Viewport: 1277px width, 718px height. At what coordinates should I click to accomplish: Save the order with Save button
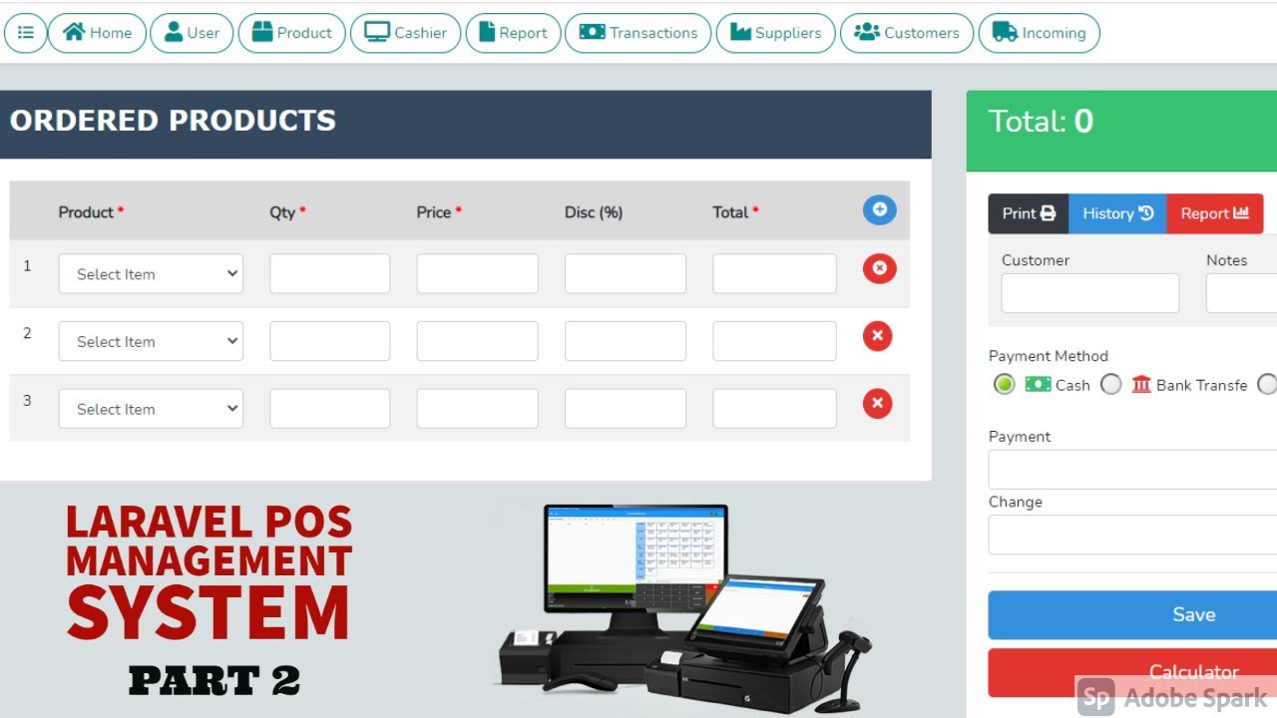[1132, 615]
